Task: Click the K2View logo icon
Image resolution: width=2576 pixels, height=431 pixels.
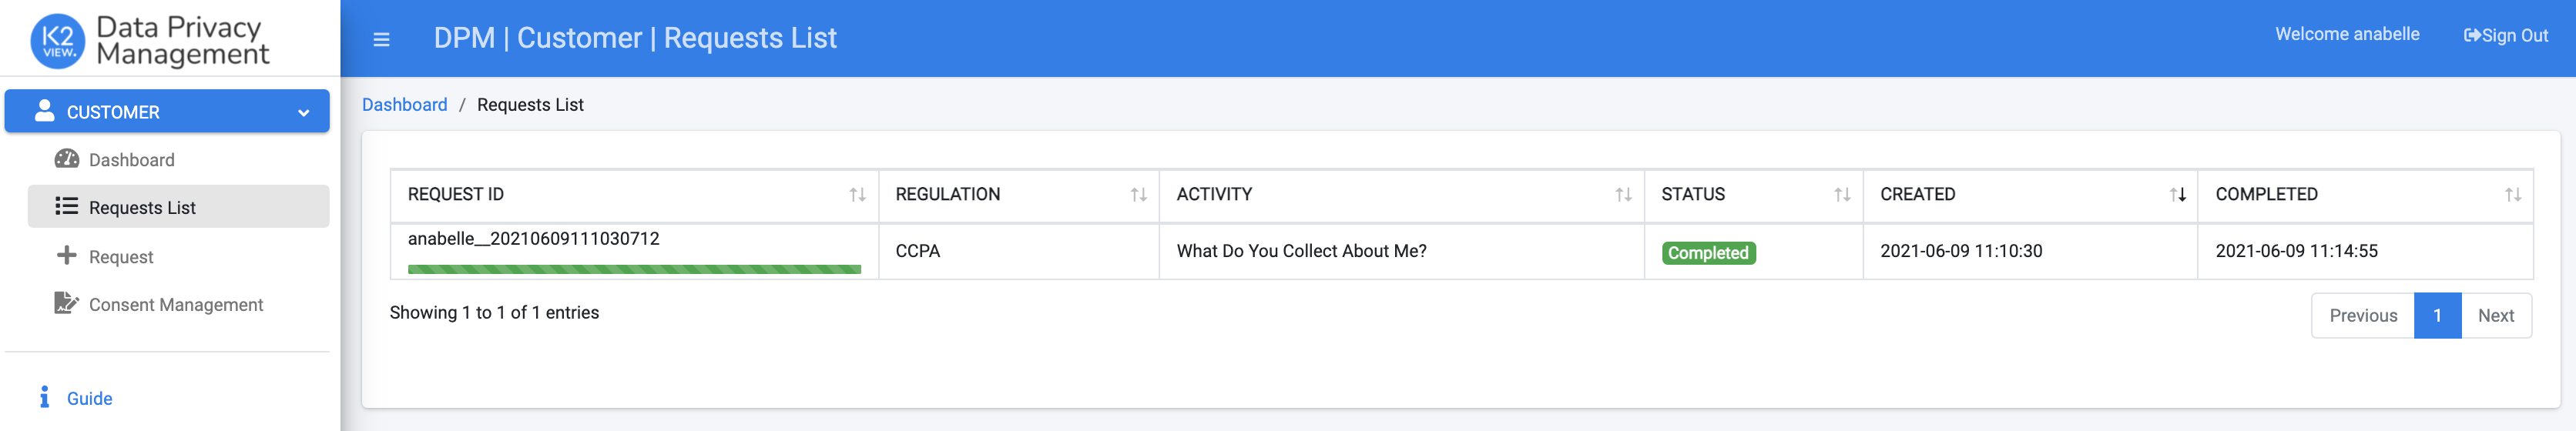Action: tap(58, 41)
